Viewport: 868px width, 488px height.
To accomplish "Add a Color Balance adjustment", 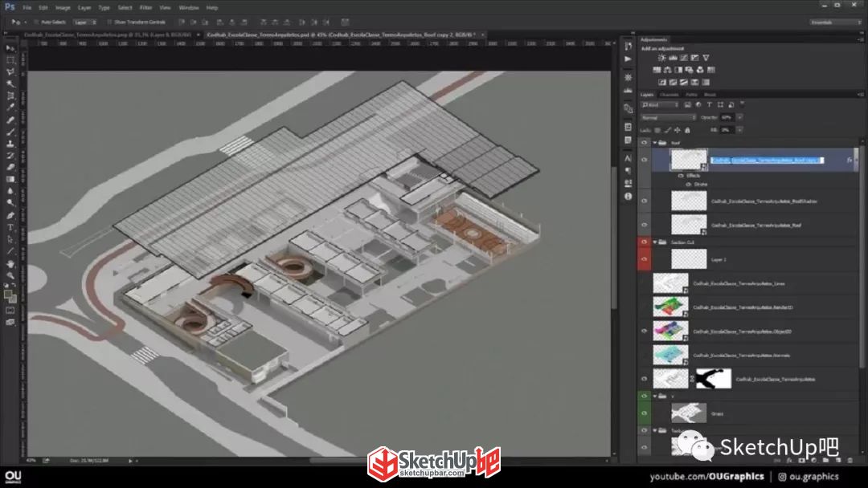I will 668,70.
